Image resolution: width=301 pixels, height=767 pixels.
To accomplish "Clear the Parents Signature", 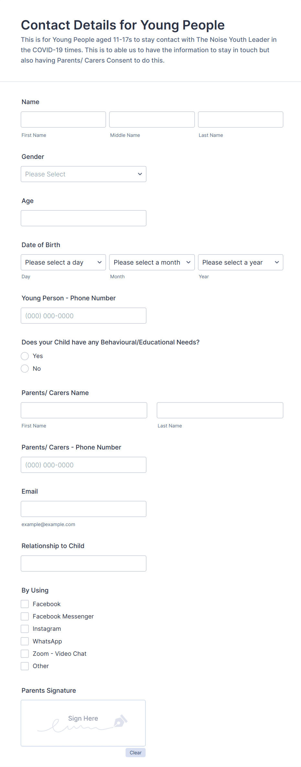I will 135,752.
